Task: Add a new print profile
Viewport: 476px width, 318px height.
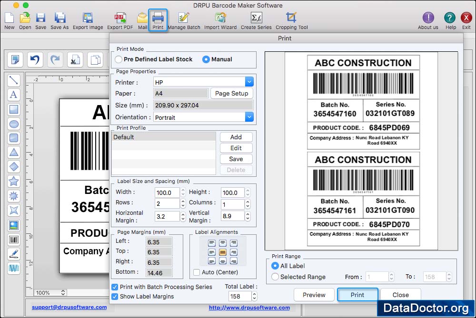Action: coord(236,137)
